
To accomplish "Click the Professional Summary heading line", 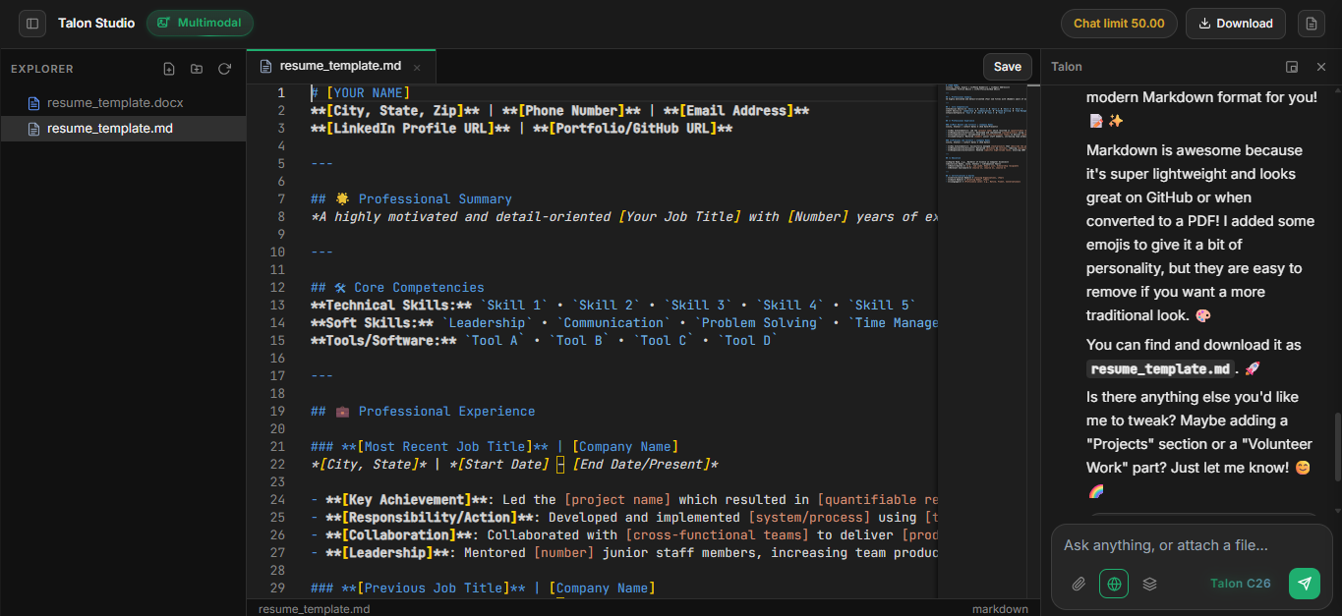I will pos(411,199).
